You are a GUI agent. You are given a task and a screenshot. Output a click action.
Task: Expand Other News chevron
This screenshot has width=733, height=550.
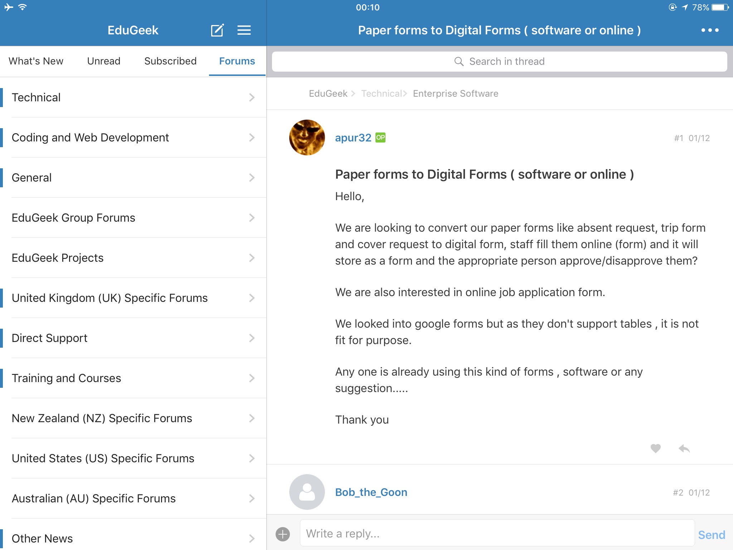[x=252, y=539]
